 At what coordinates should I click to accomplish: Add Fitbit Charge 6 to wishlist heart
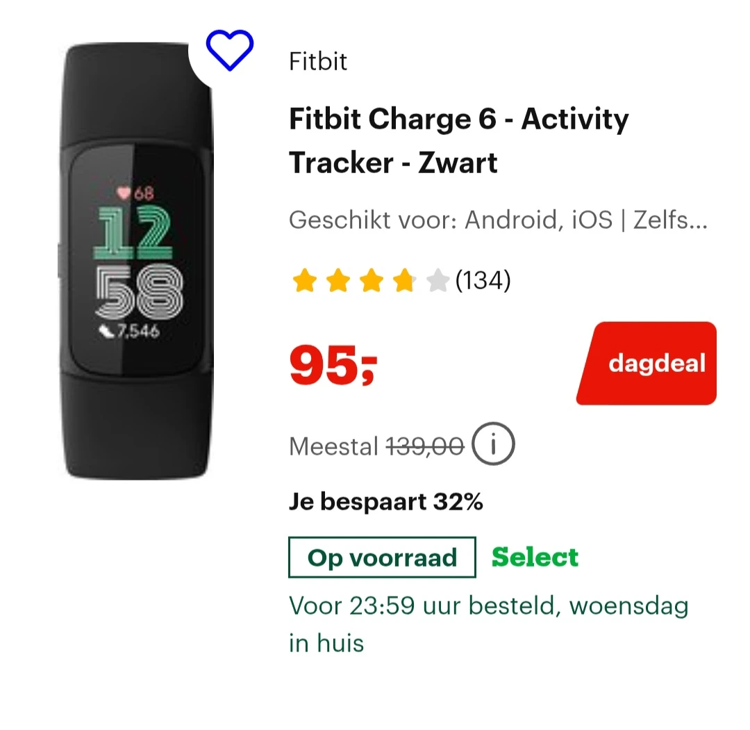(x=230, y=50)
